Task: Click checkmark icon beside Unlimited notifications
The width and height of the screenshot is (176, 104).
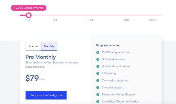Action: (98, 67)
